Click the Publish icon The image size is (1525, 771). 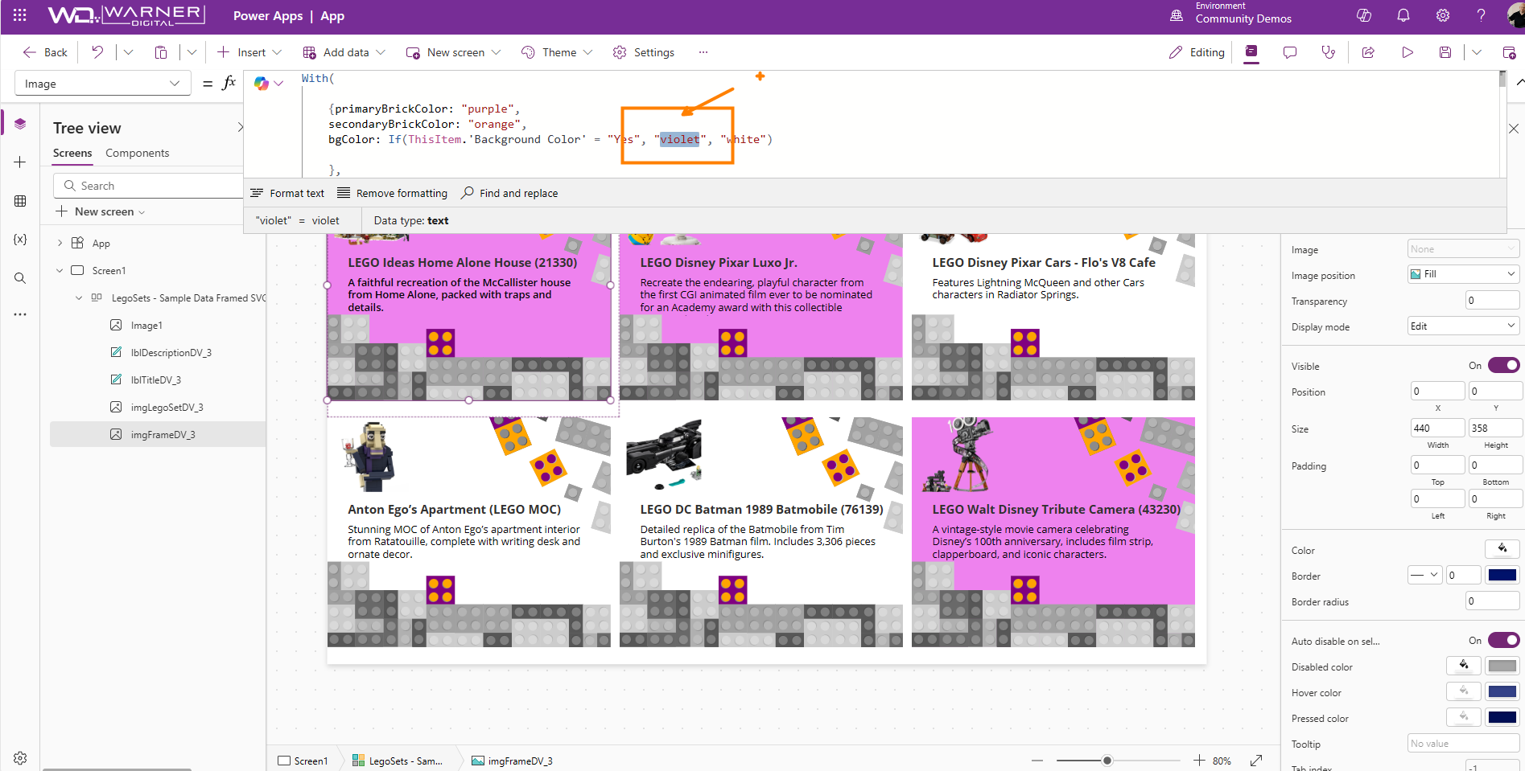point(1510,52)
